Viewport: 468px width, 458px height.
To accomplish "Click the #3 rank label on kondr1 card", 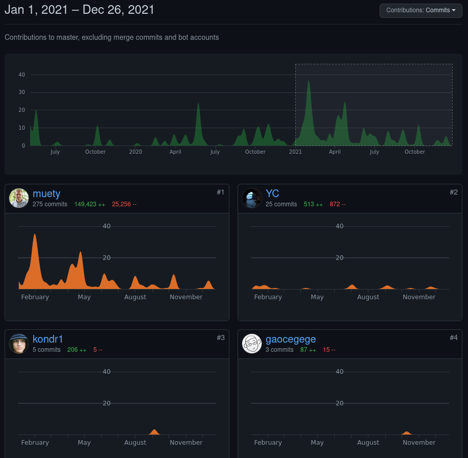I will coord(221,338).
